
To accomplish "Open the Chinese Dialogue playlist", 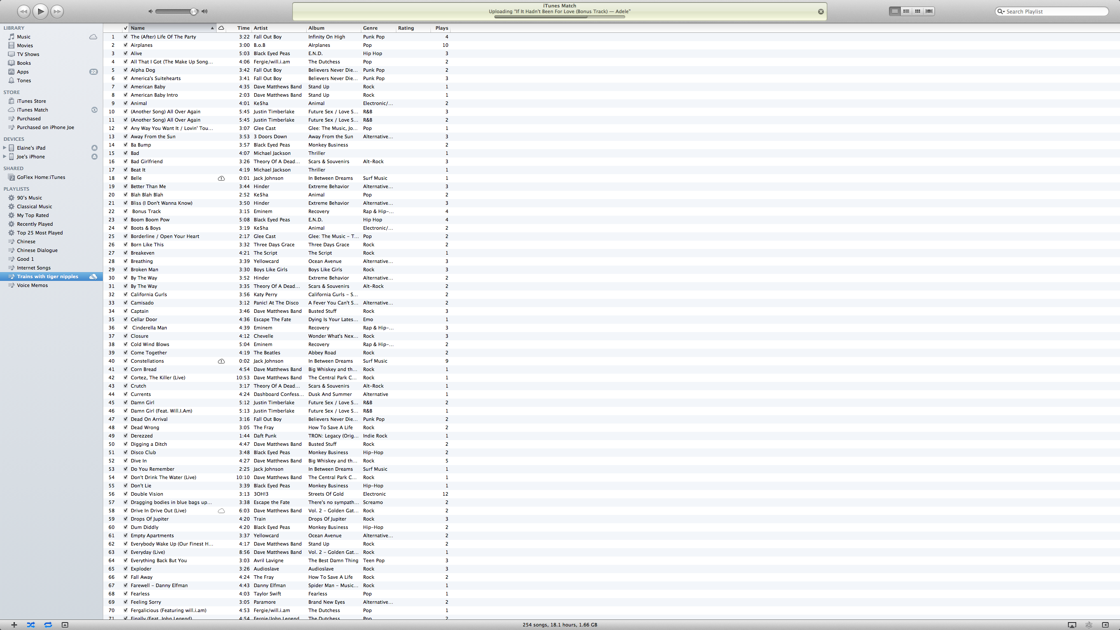I will (37, 250).
